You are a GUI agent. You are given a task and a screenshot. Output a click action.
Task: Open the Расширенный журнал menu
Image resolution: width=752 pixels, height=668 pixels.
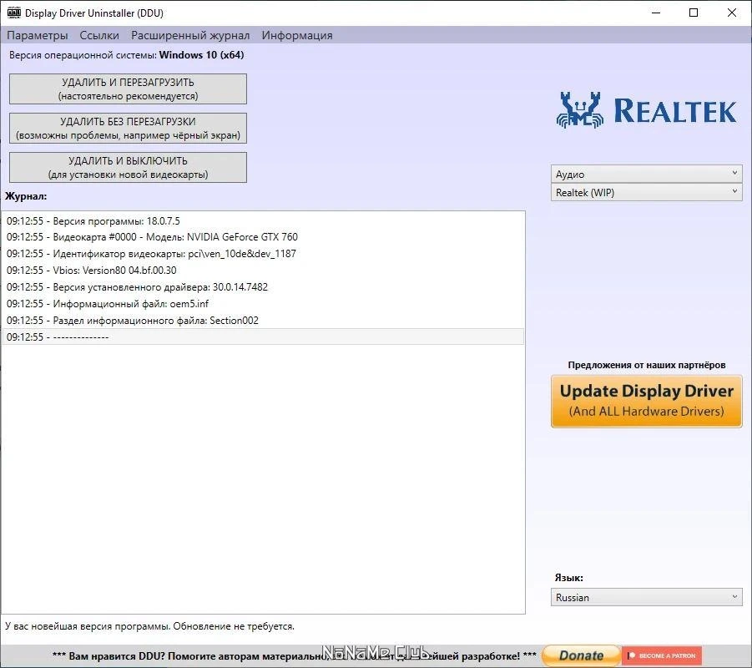pyautogui.click(x=190, y=35)
